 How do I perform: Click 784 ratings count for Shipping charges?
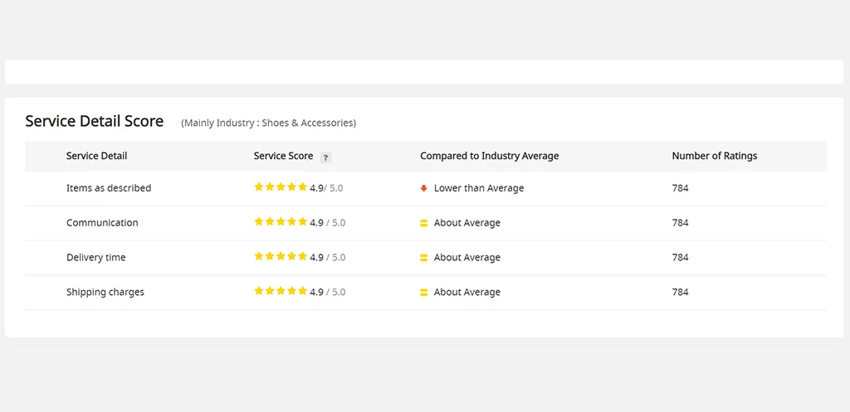coord(681,293)
